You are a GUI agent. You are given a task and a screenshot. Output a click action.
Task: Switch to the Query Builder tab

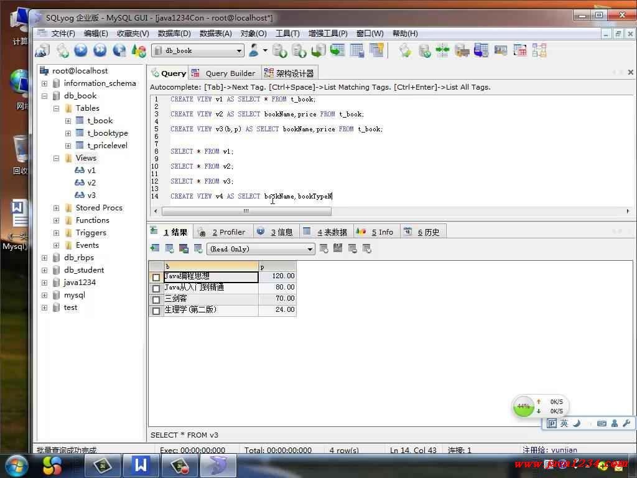pyautogui.click(x=223, y=73)
